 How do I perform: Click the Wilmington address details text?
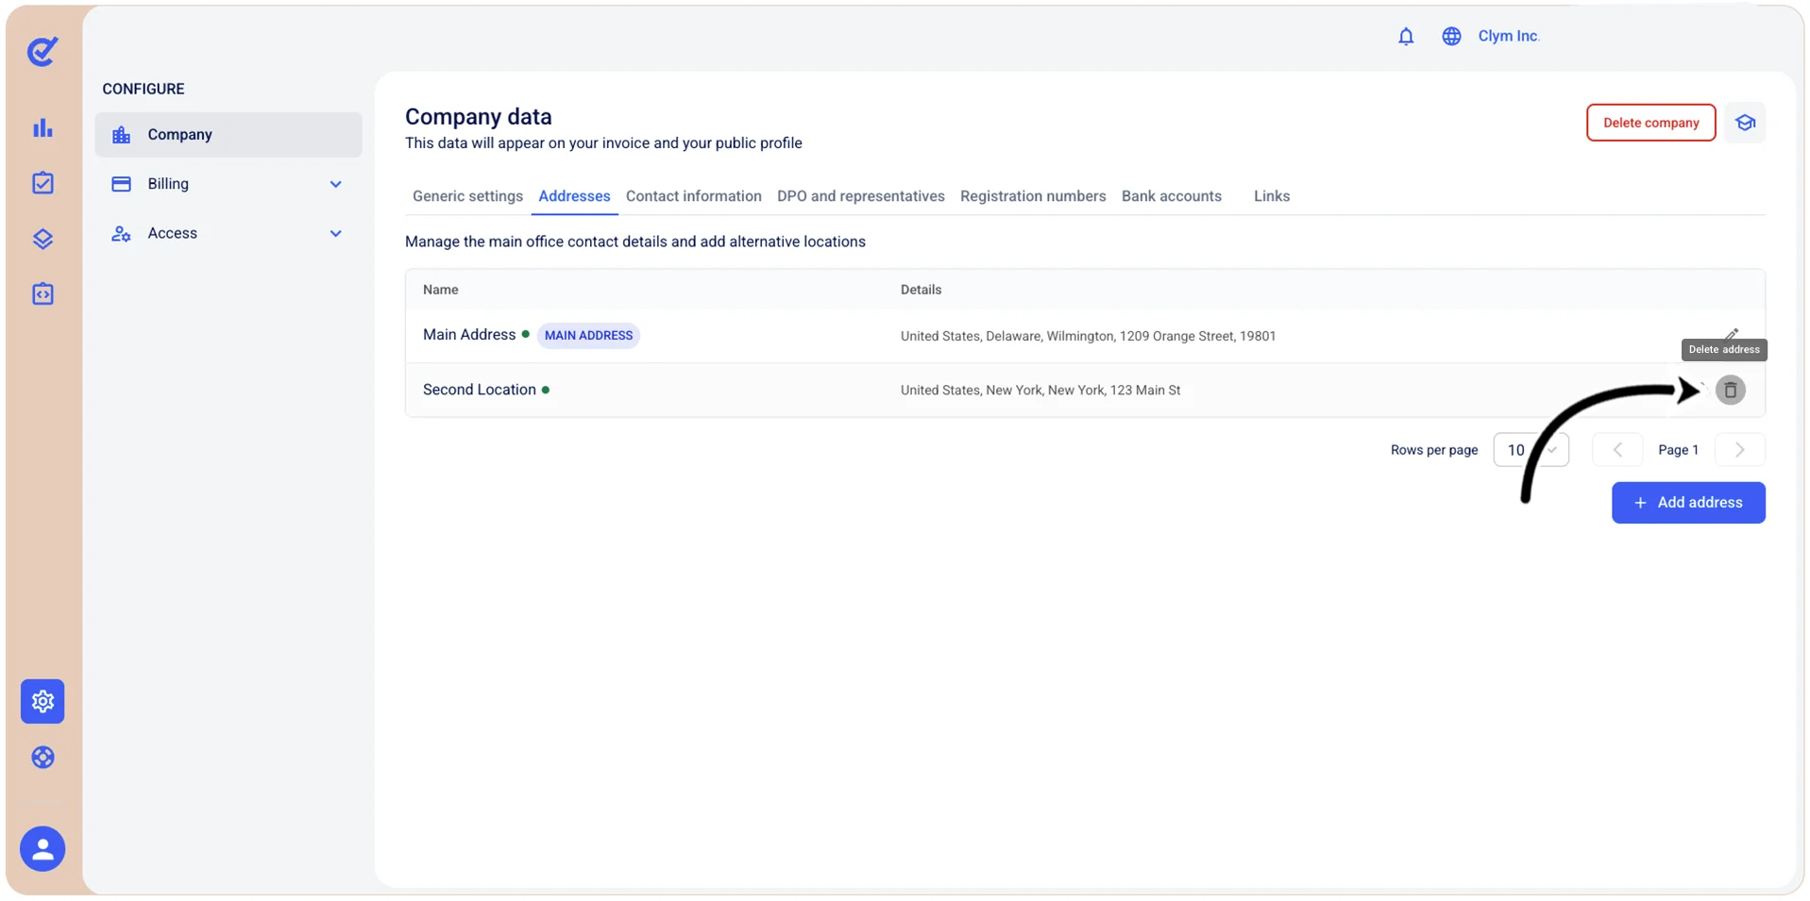pyautogui.click(x=1088, y=336)
